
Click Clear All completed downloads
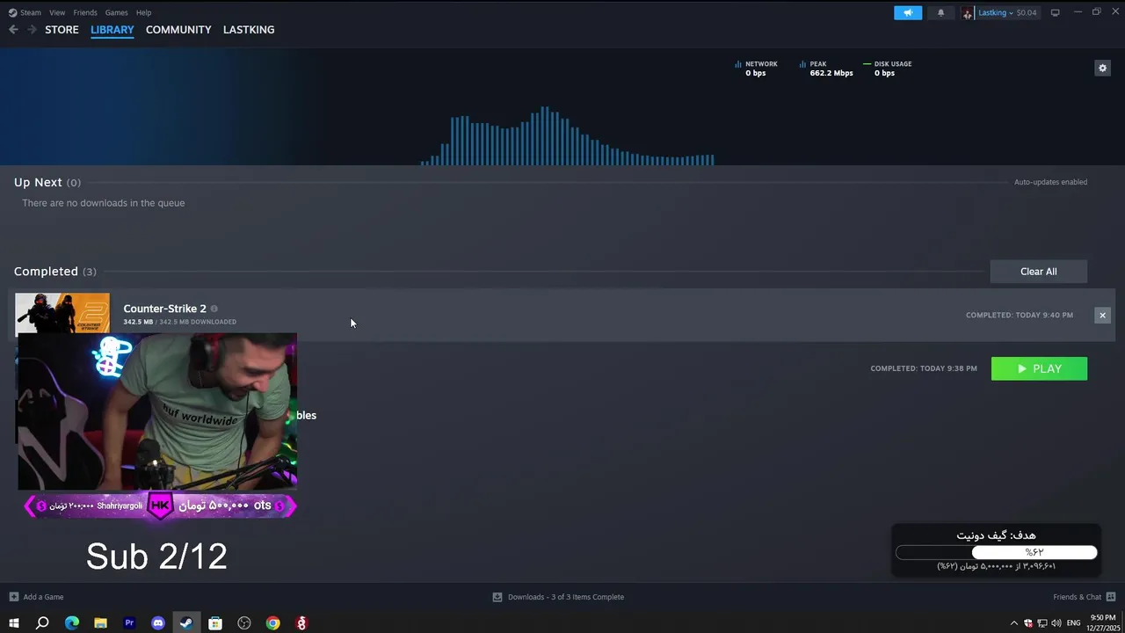(x=1038, y=272)
